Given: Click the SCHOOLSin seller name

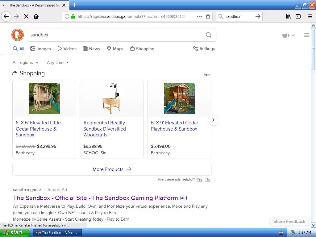Looking at the screenshot, I should click(x=95, y=153).
